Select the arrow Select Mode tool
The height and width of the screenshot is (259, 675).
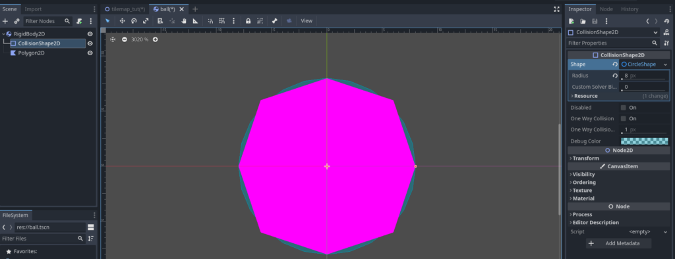(x=107, y=20)
